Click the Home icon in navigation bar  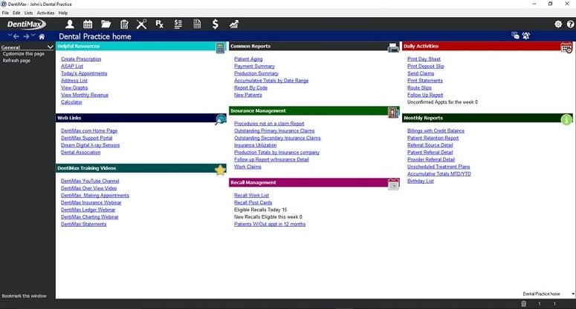pos(42,36)
